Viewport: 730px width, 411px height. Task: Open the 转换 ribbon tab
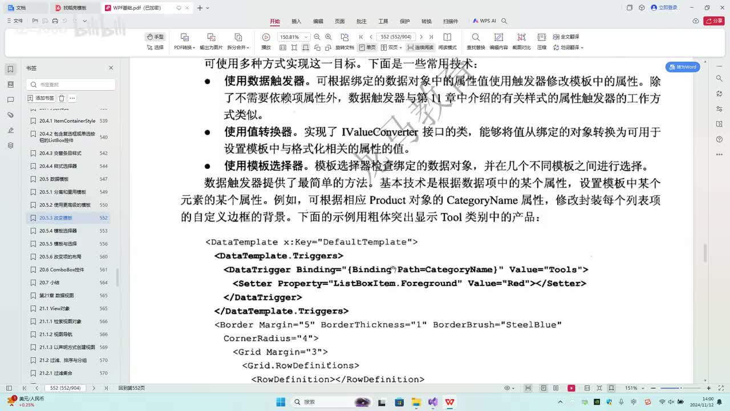[x=427, y=21]
